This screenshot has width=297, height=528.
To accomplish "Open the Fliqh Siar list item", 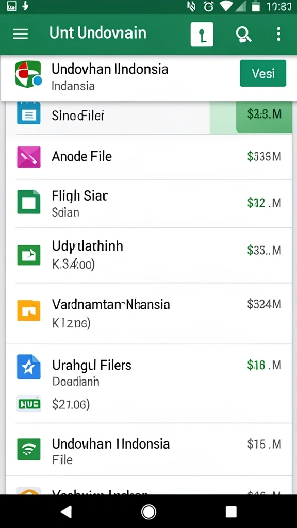I will (x=148, y=203).
